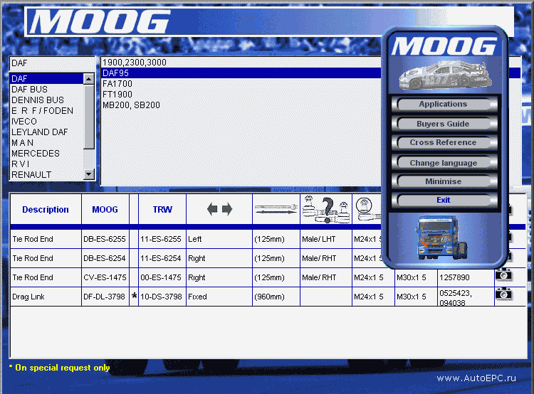The height and width of the screenshot is (394, 534).
Task: Click MOOG part CV-ES-1475
Action: 105,277
